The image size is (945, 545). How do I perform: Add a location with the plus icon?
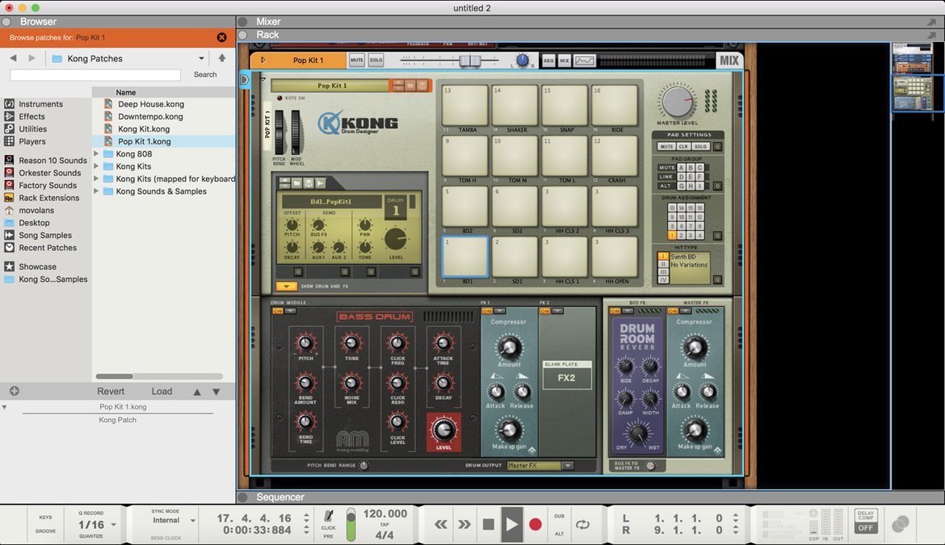click(x=15, y=391)
